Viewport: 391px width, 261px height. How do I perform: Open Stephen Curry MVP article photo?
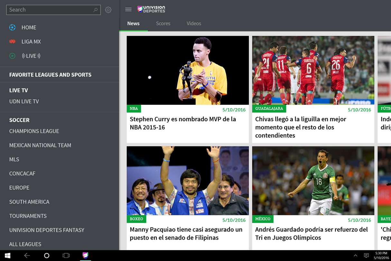188,70
